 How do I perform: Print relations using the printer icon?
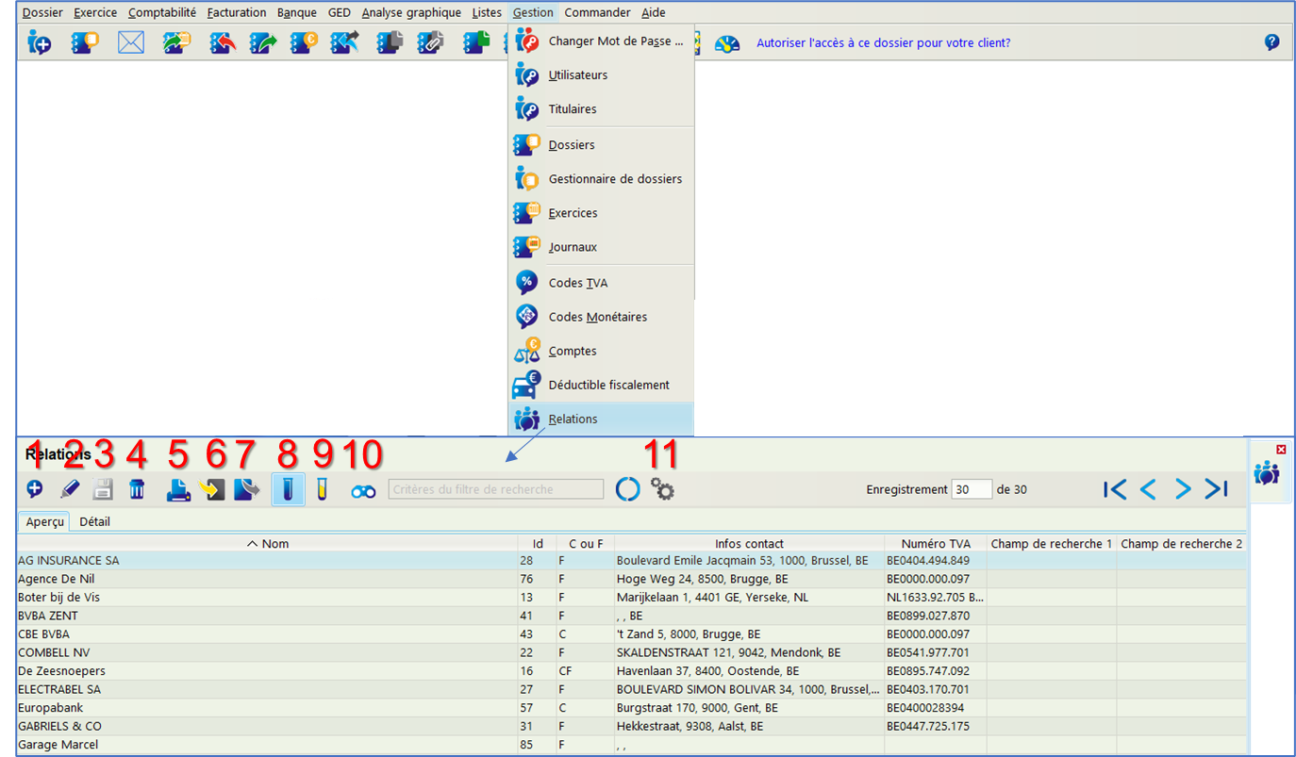tap(178, 489)
